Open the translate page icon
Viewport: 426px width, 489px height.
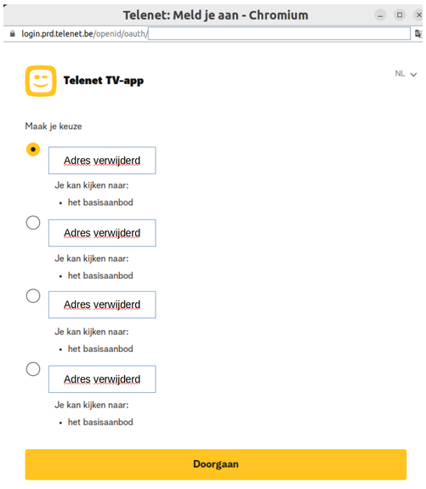[418, 34]
